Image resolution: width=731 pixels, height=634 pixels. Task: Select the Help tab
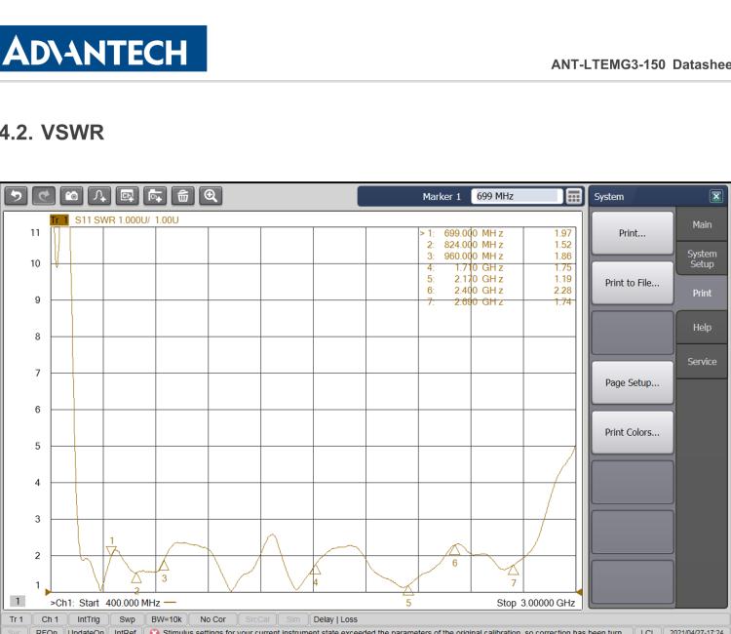click(702, 328)
